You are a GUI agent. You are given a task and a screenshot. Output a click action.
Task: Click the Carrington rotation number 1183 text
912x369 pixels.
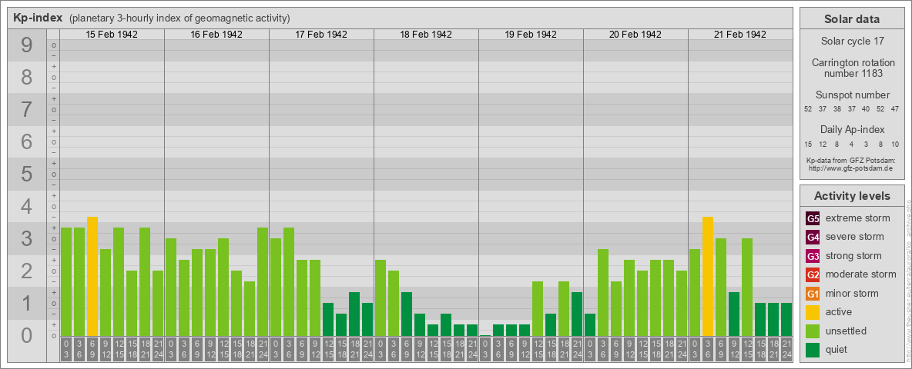[852, 68]
